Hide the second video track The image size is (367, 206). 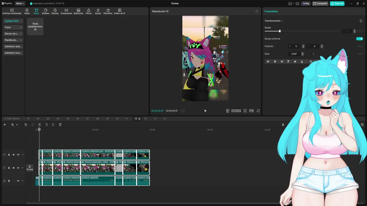point(13,168)
